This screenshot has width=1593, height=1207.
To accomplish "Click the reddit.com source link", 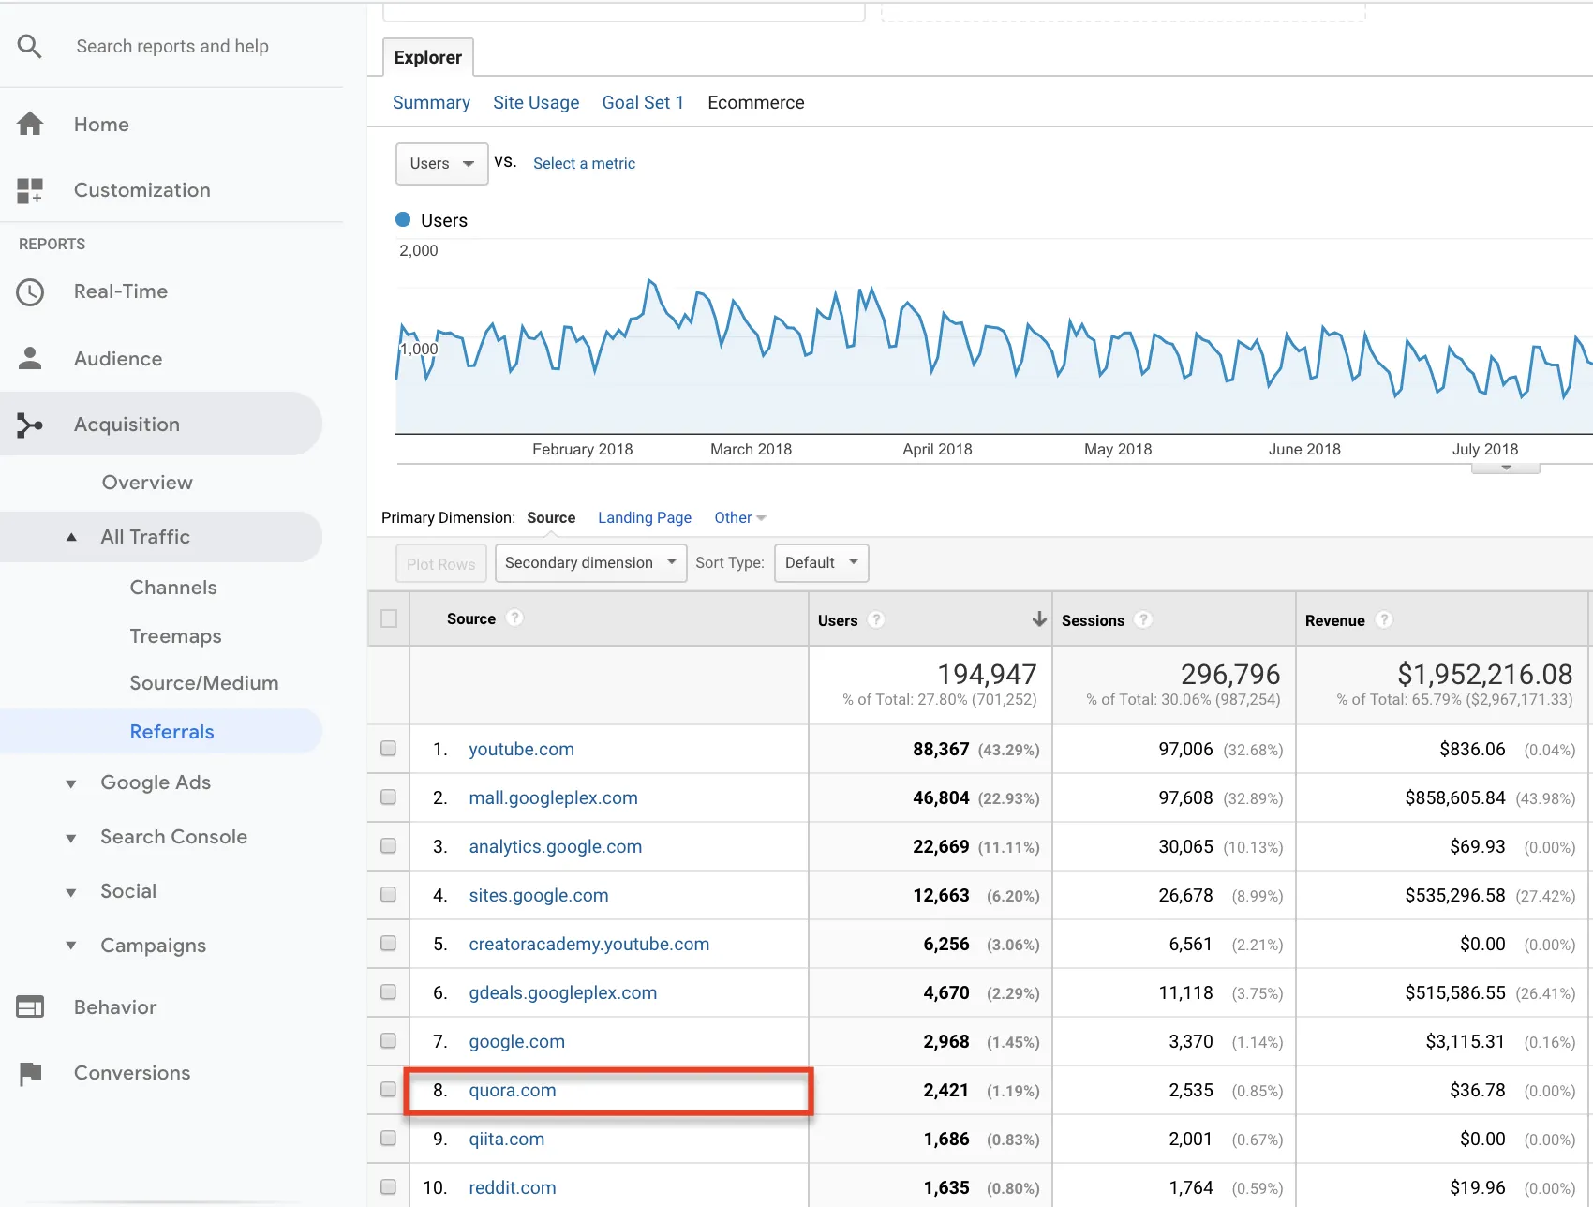I will click(x=512, y=1187).
